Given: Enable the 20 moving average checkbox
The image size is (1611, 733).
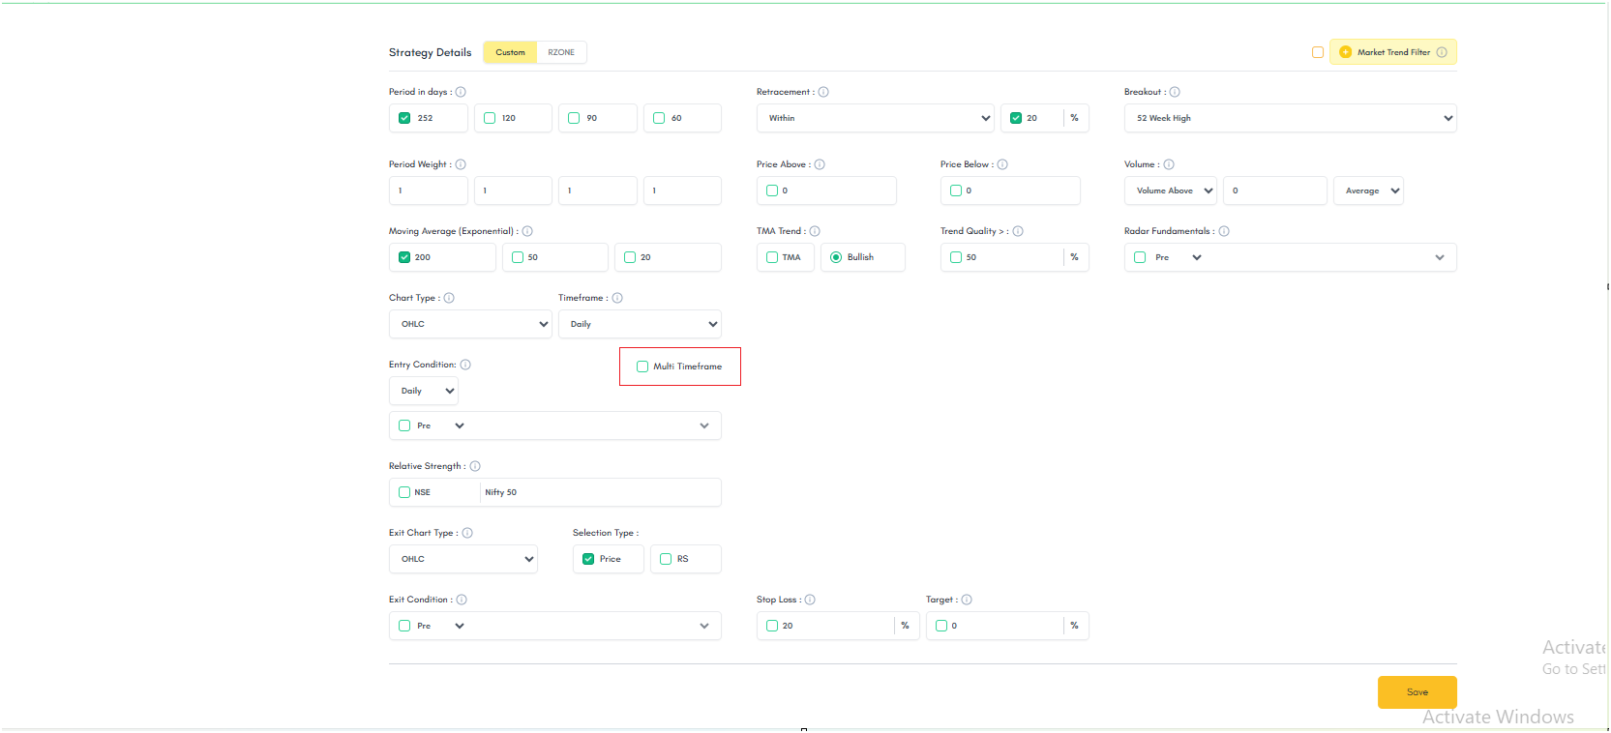Looking at the screenshot, I should tap(630, 257).
